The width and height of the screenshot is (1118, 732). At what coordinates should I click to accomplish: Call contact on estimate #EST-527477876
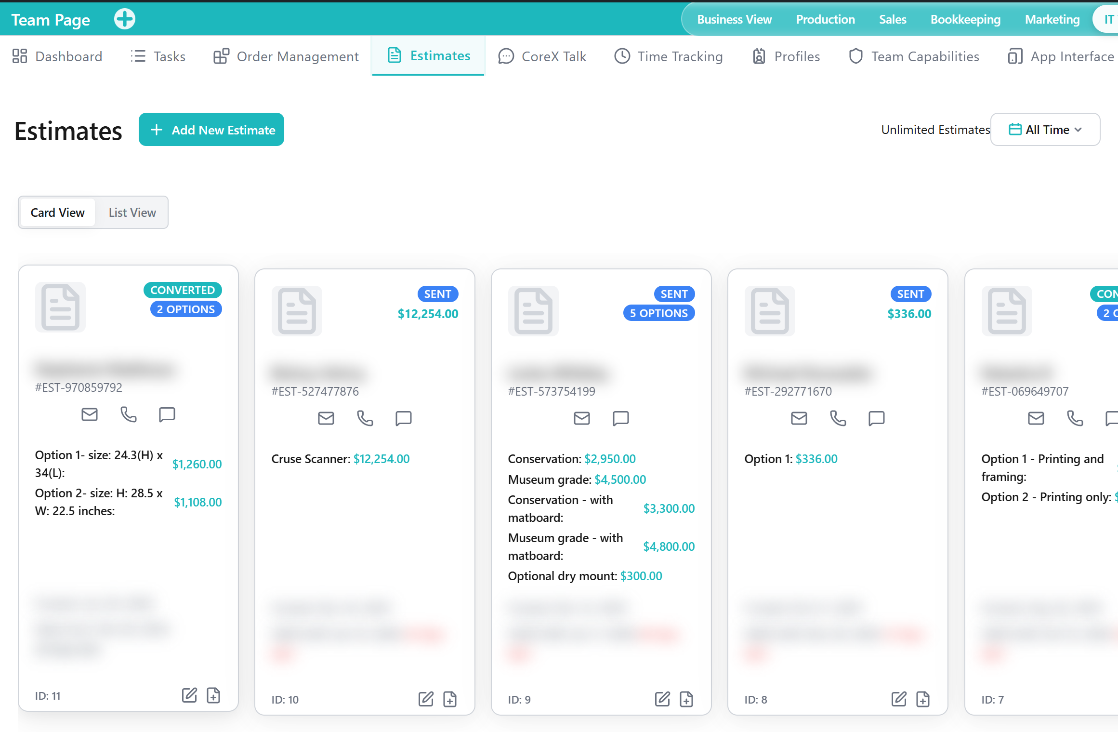[365, 418]
